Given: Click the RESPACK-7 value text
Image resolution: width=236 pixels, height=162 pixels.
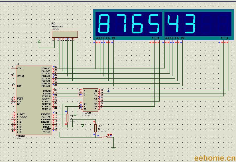Looking at the screenshot, I should [x=57, y=27].
